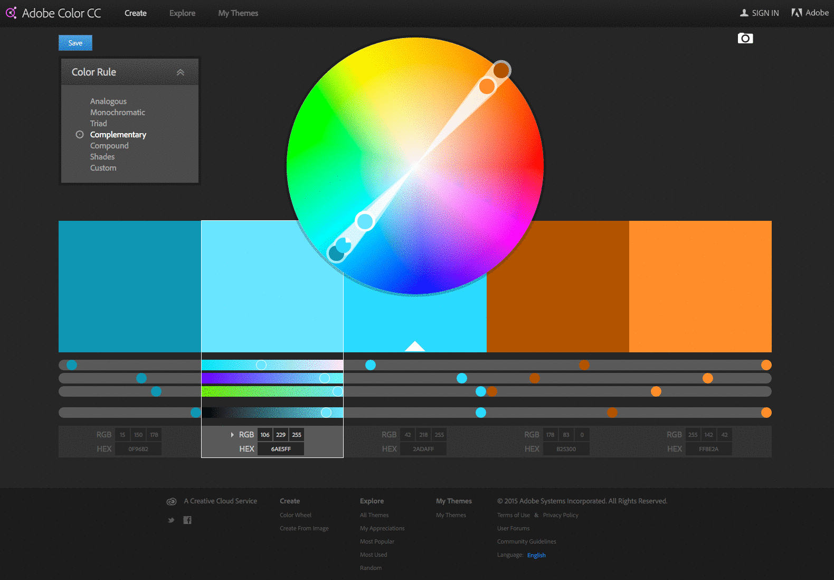This screenshot has height=580, width=834.
Task: Open My Appreciations footer link
Action: click(x=382, y=528)
